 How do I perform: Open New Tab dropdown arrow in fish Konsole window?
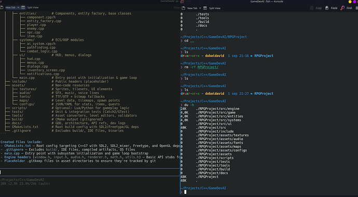tap(200, 8)
